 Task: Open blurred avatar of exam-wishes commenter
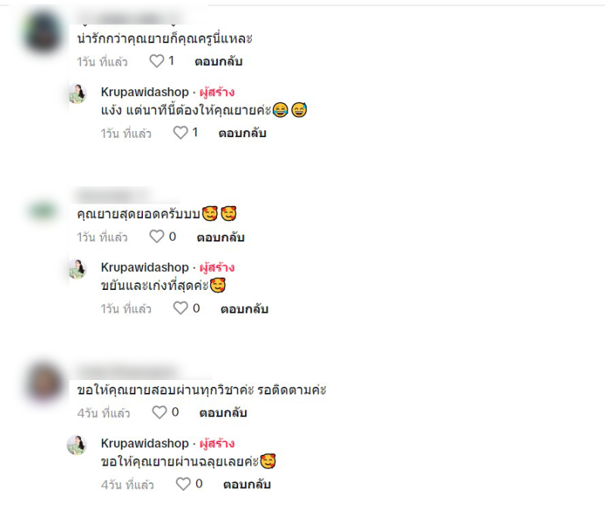coord(45,382)
